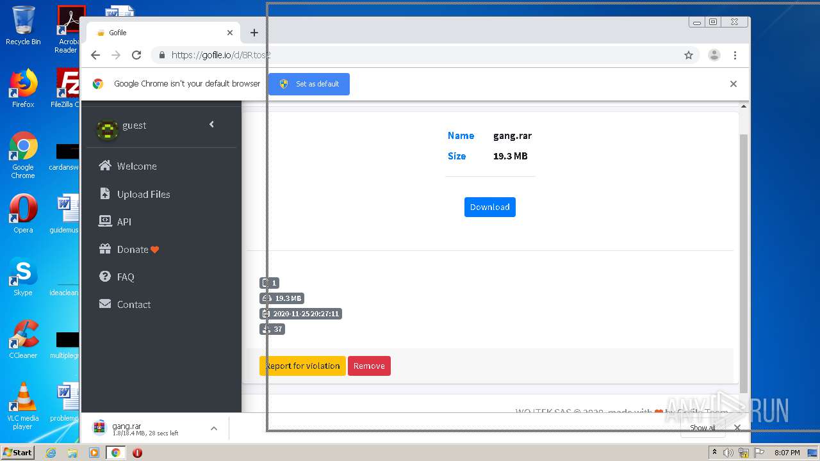The image size is (820, 461).
Task: Open the Skype desktop shortcut
Action: click(23, 277)
